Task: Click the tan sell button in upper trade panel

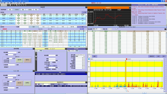Action: coord(27,60)
